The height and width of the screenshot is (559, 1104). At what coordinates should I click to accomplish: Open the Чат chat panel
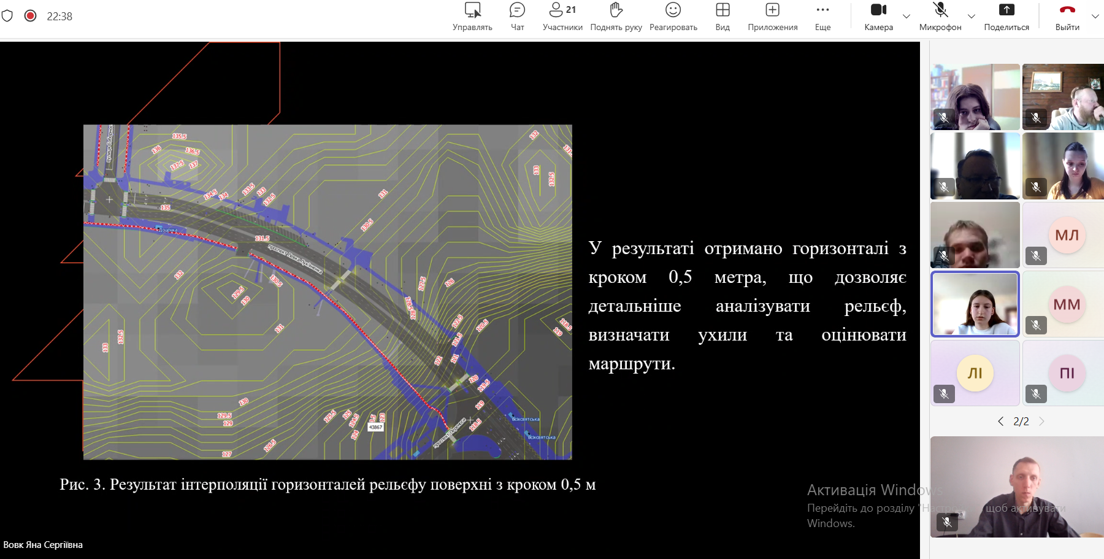point(517,17)
